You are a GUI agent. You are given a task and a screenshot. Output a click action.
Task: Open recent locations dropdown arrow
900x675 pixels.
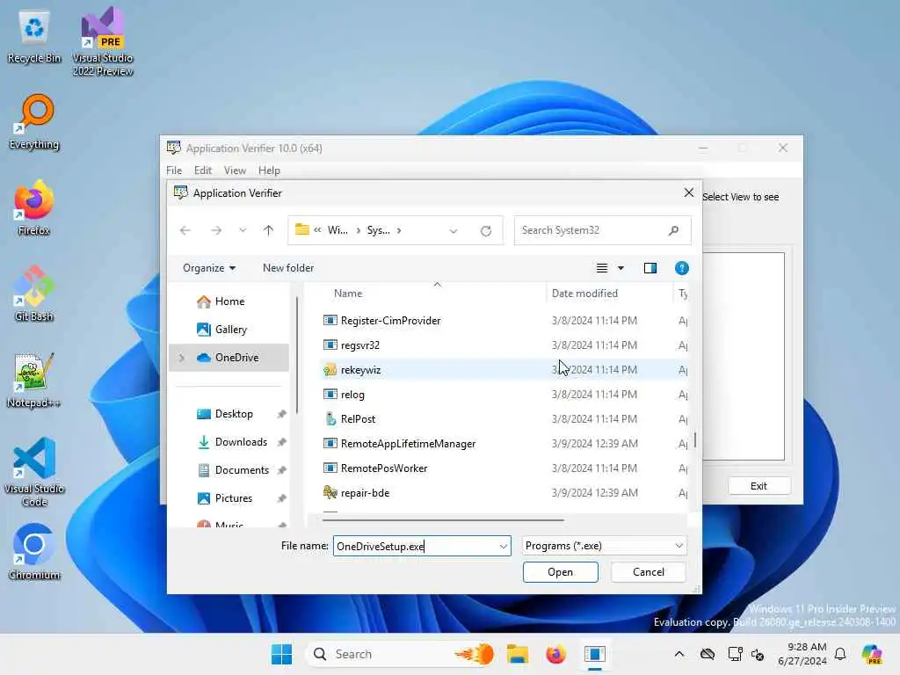tap(243, 230)
